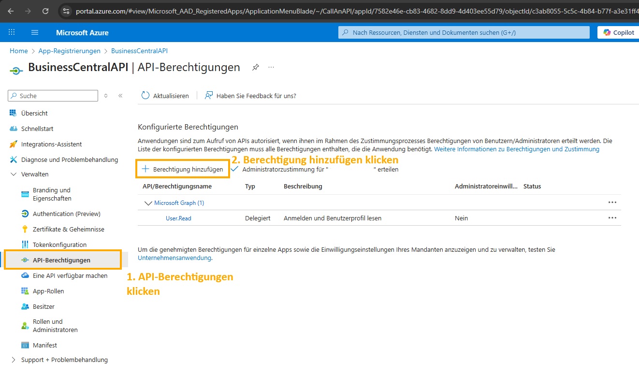
Task: Click the Schnellstart cloud icon
Action: [13, 129]
